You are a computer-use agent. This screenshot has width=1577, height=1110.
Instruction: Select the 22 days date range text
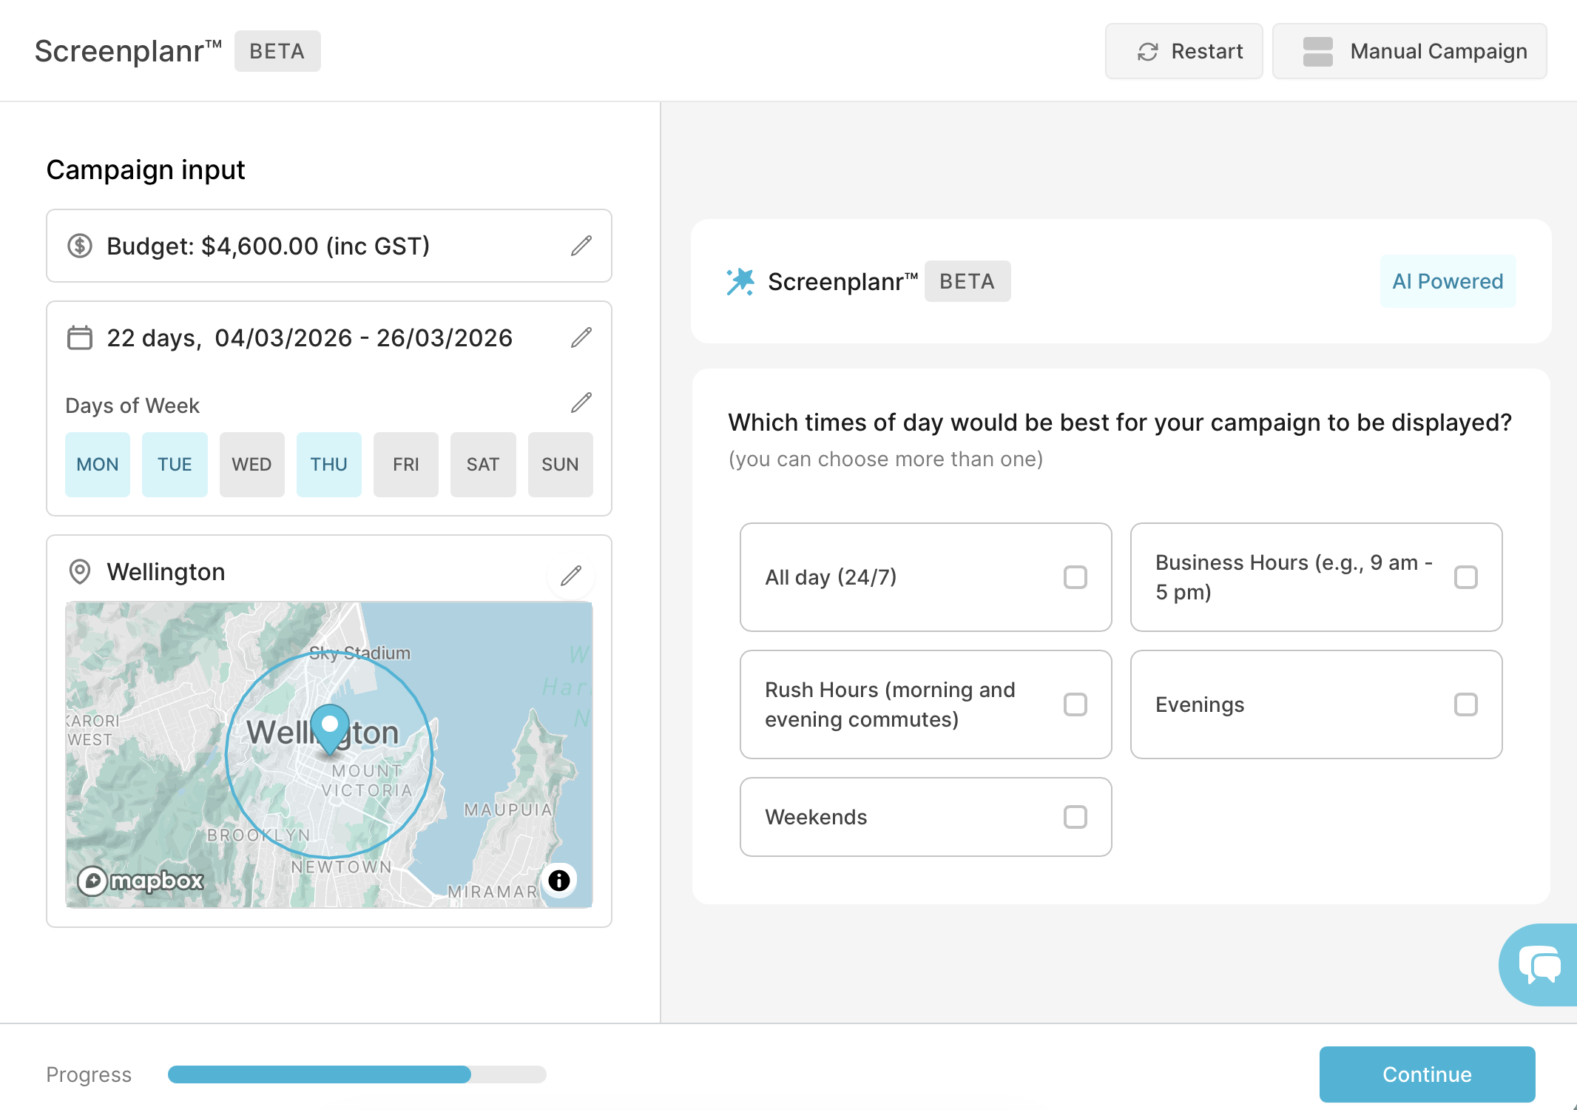pos(310,338)
